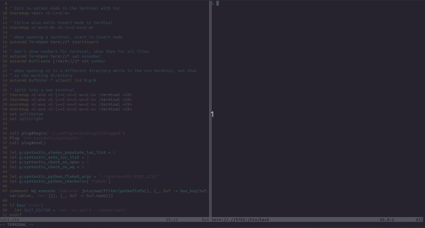Click 'g:syntastic_check_on_wq' variable
This screenshot has width=425, height=228.
47,167
